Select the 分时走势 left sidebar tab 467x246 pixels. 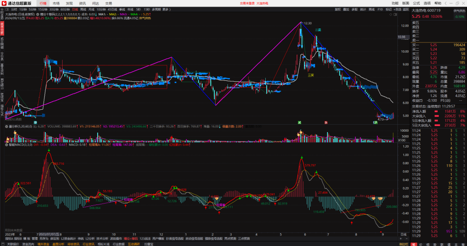click(2, 14)
